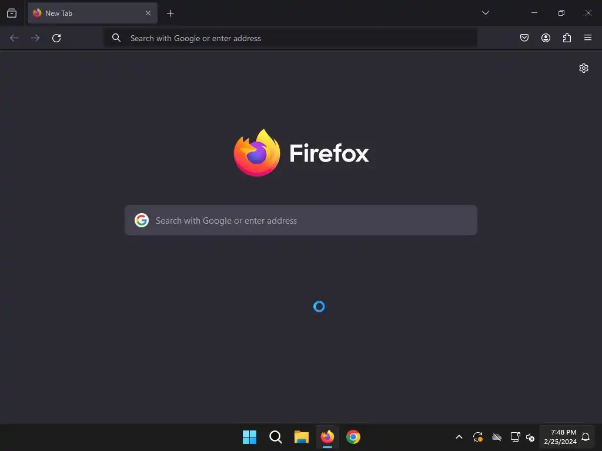The image size is (602, 451).
Task: Open the network status tray icon
Action: (x=515, y=437)
